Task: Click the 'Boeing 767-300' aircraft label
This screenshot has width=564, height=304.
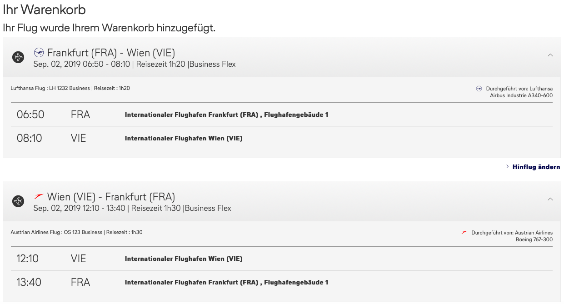Action: click(534, 239)
